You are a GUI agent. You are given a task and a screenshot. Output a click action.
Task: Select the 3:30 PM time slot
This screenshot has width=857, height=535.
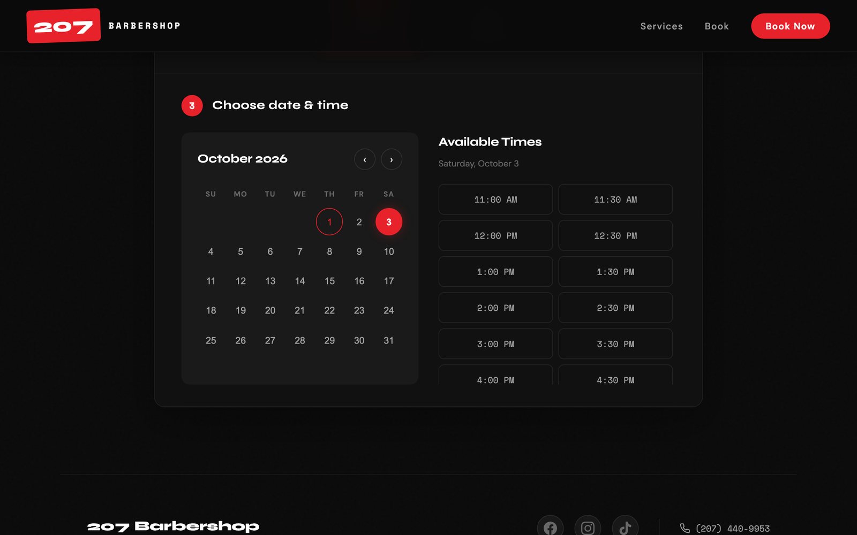pyautogui.click(x=615, y=344)
